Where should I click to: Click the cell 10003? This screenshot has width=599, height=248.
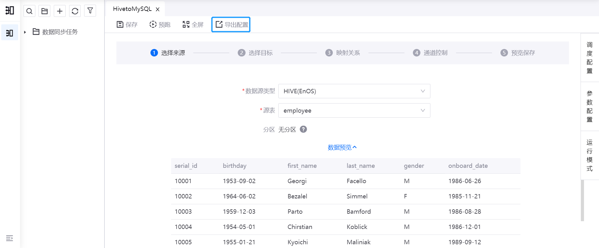point(183,212)
